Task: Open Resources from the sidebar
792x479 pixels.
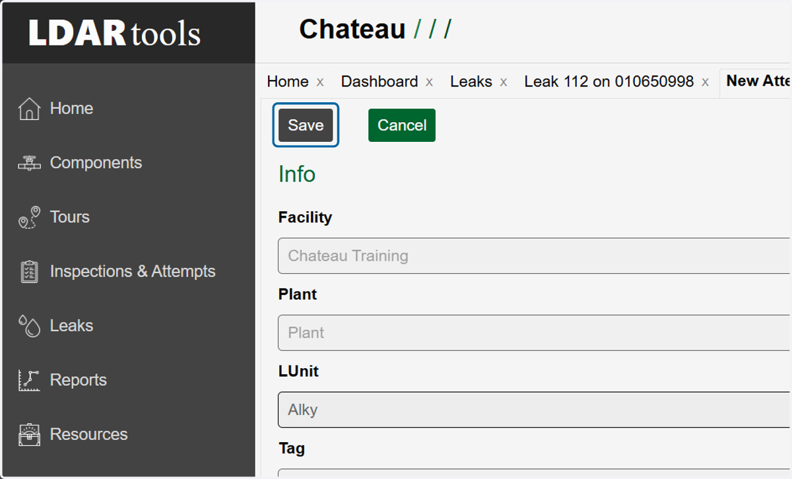Action: click(x=88, y=434)
